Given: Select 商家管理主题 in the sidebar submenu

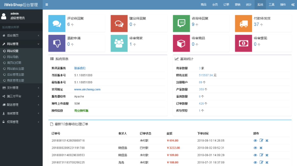Looking at the screenshot, I should [x=16, y=80].
